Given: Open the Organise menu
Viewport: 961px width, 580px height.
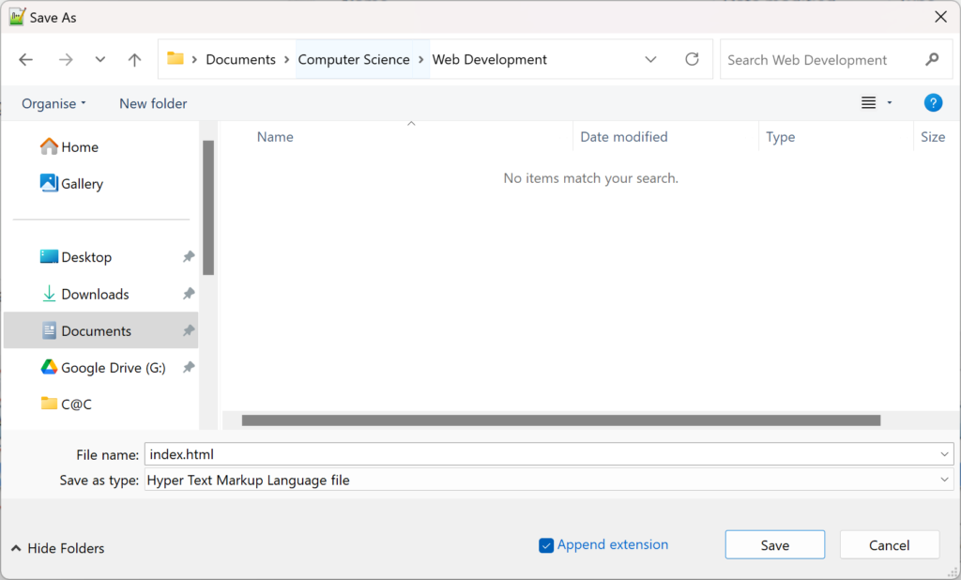Looking at the screenshot, I should [53, 103].
